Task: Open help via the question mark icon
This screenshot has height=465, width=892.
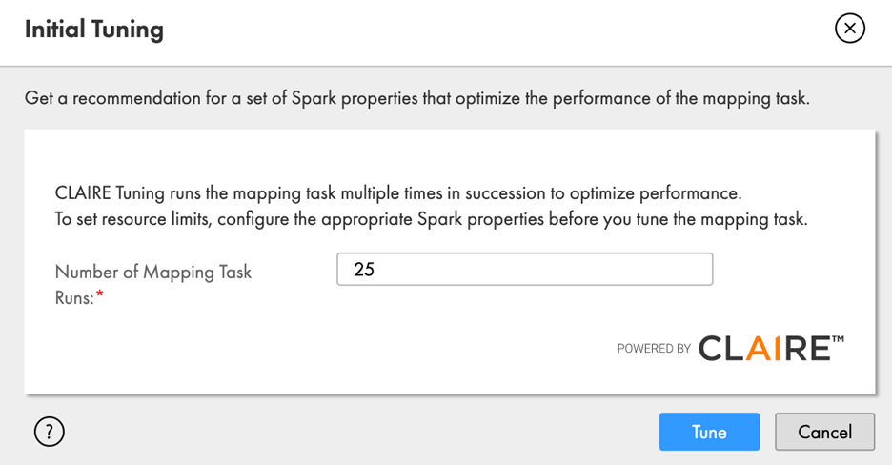Action: 49,432
